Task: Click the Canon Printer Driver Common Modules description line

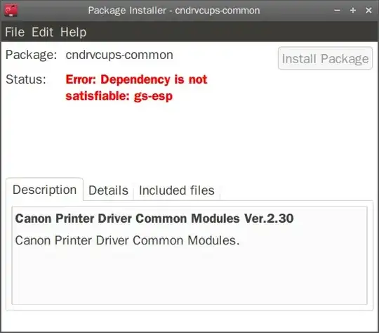Action: tap(127, 240)
